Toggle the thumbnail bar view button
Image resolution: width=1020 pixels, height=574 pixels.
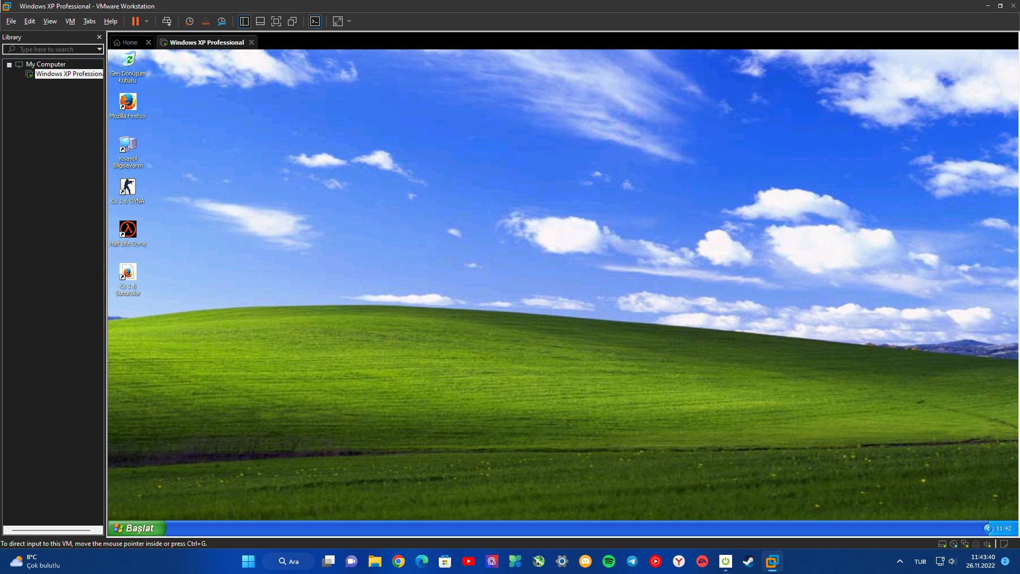point(260,21)
